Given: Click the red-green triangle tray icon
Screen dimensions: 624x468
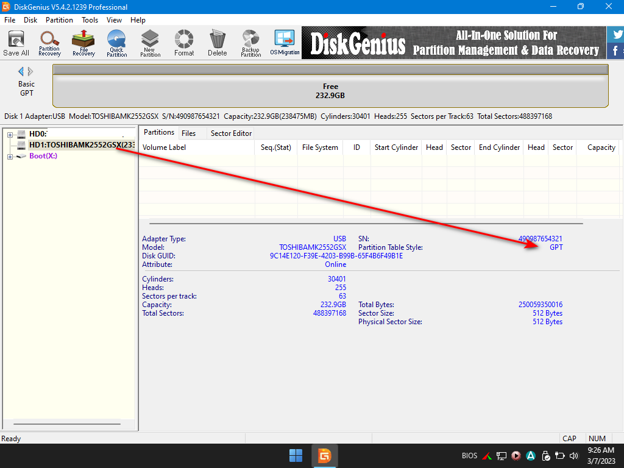Looking at the screenshot, I should coord(487,456).
